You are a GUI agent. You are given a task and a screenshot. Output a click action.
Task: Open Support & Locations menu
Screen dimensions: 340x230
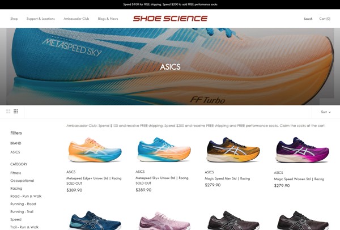41,19
